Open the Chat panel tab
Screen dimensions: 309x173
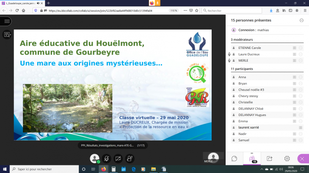point(234,159)
